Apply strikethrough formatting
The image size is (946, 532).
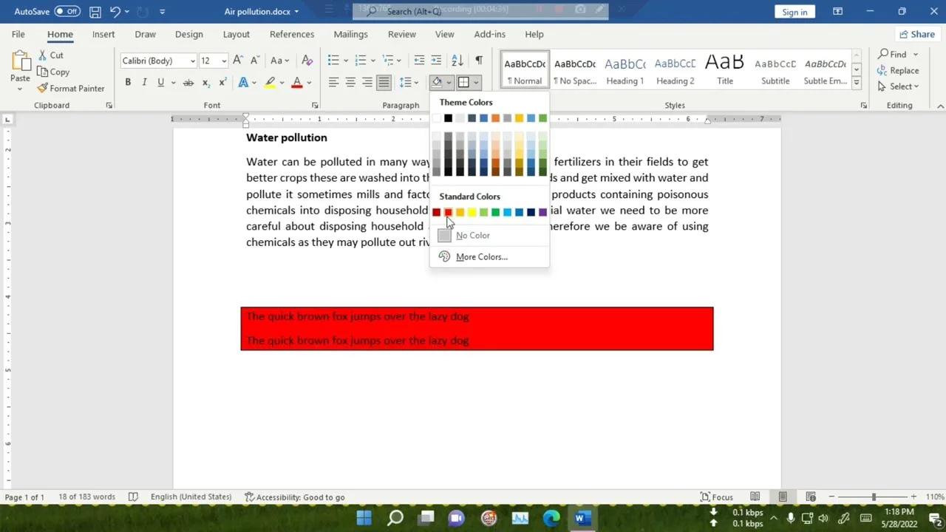(188, 82)
